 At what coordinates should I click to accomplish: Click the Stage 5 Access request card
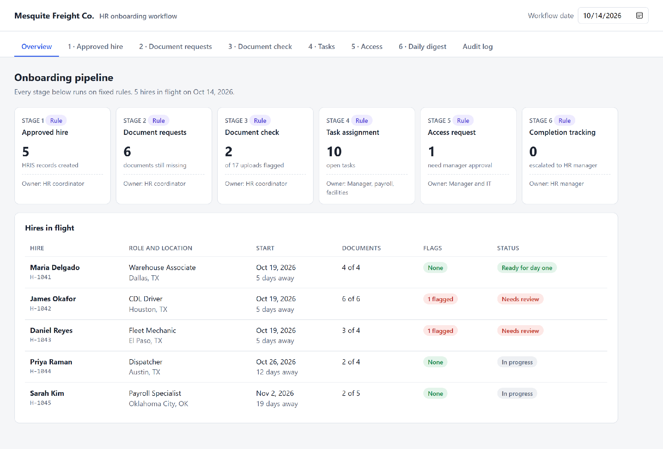point(468,156)
